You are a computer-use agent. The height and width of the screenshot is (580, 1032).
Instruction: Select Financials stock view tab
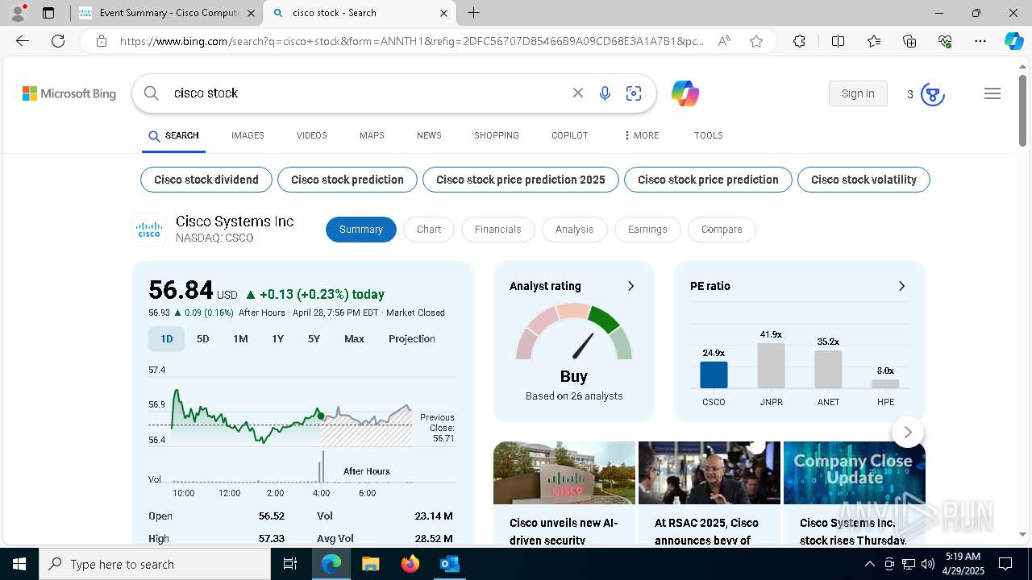coord(497,230)
